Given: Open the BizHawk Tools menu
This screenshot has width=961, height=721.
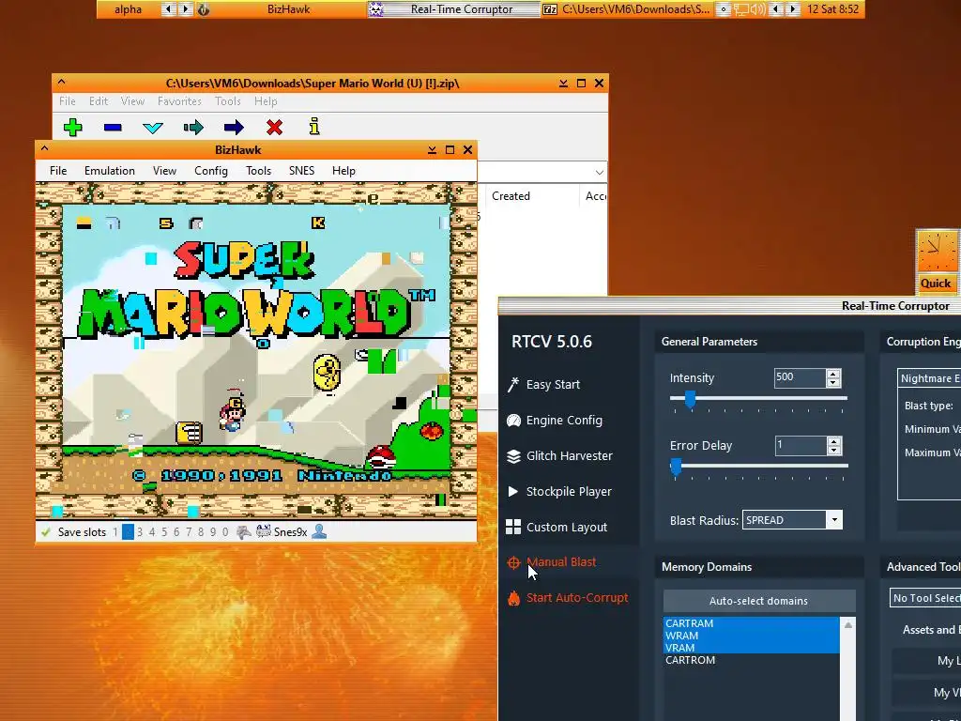Looking at the screenshot, I should 259,171.
